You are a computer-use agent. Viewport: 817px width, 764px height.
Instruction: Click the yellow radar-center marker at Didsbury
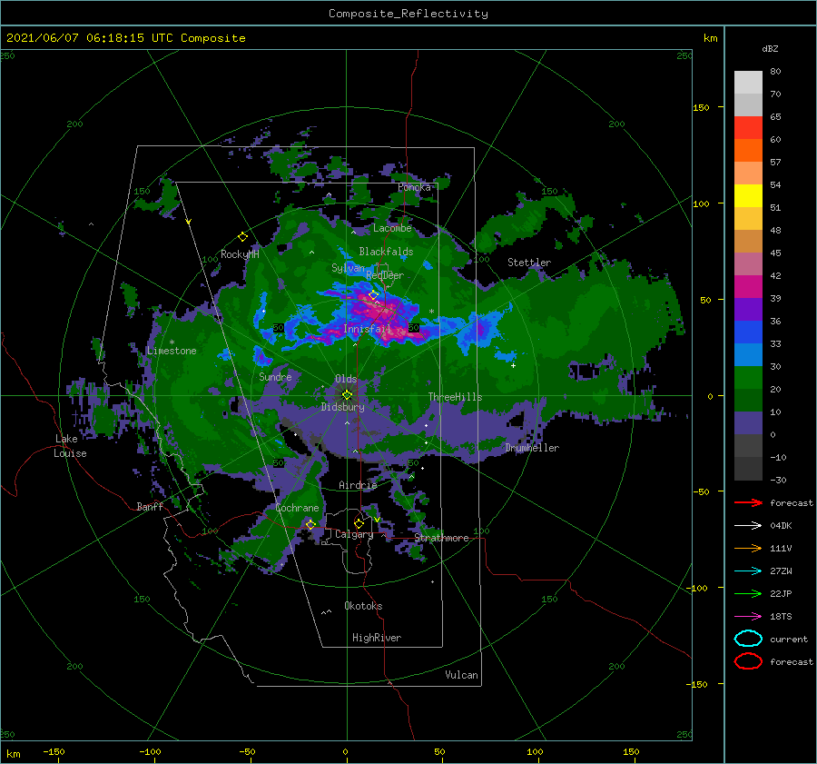tap(347, 395)
